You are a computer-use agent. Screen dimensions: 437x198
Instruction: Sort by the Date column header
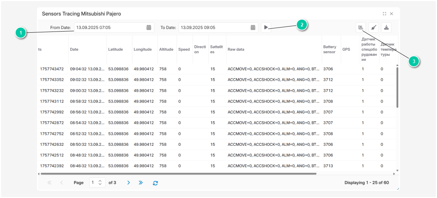[x=74, y=49]
